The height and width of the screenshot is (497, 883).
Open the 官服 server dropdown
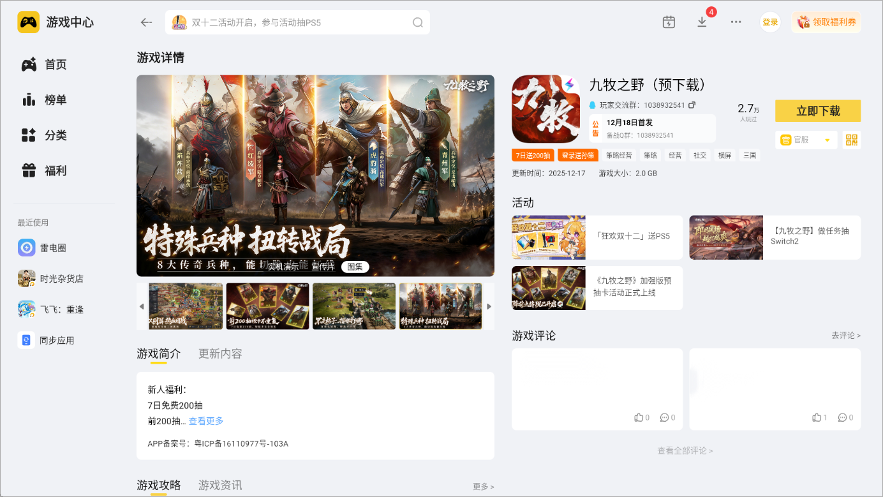pos(806,140)
